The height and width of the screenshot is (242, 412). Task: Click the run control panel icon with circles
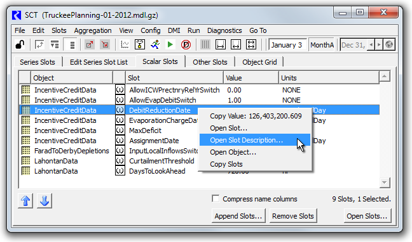coord(140,44)
